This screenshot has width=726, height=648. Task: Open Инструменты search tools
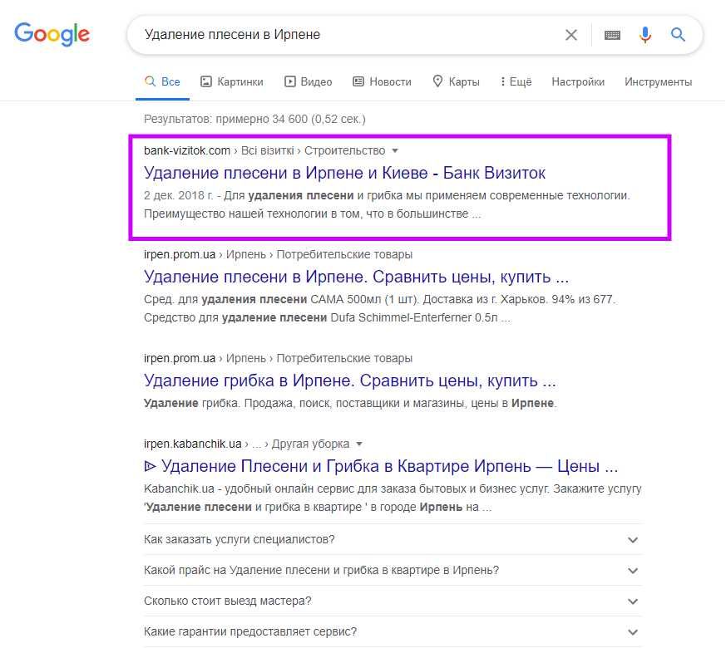659,81
